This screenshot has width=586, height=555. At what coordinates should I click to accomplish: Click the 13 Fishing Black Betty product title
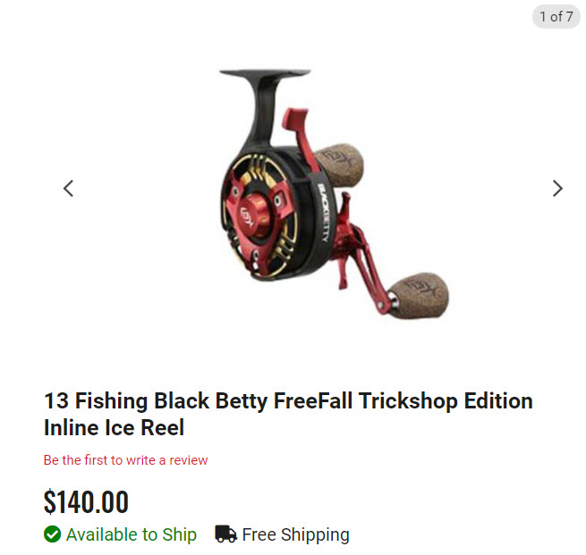tap(288, 414)
